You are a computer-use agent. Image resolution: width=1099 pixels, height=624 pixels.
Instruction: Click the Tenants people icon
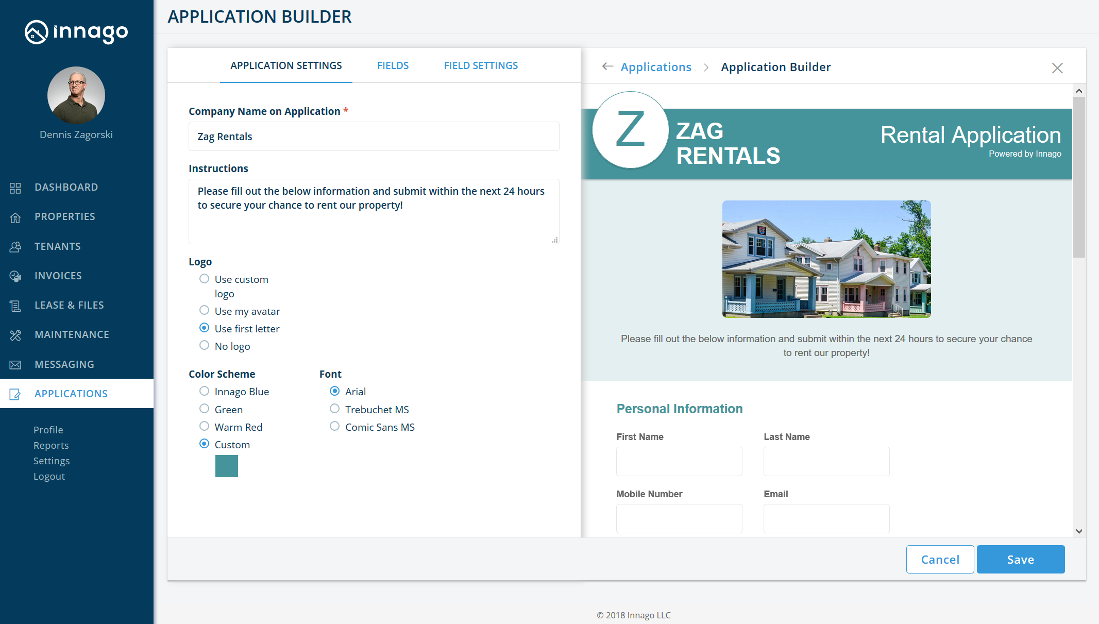[15, 247]
